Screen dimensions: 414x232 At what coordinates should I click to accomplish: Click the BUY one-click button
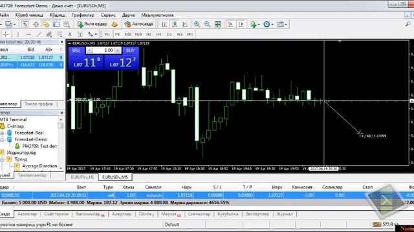(131, 50)
